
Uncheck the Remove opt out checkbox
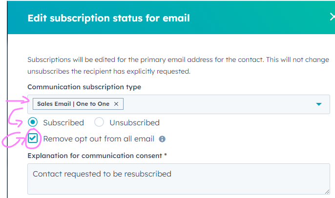coord(33,139)
